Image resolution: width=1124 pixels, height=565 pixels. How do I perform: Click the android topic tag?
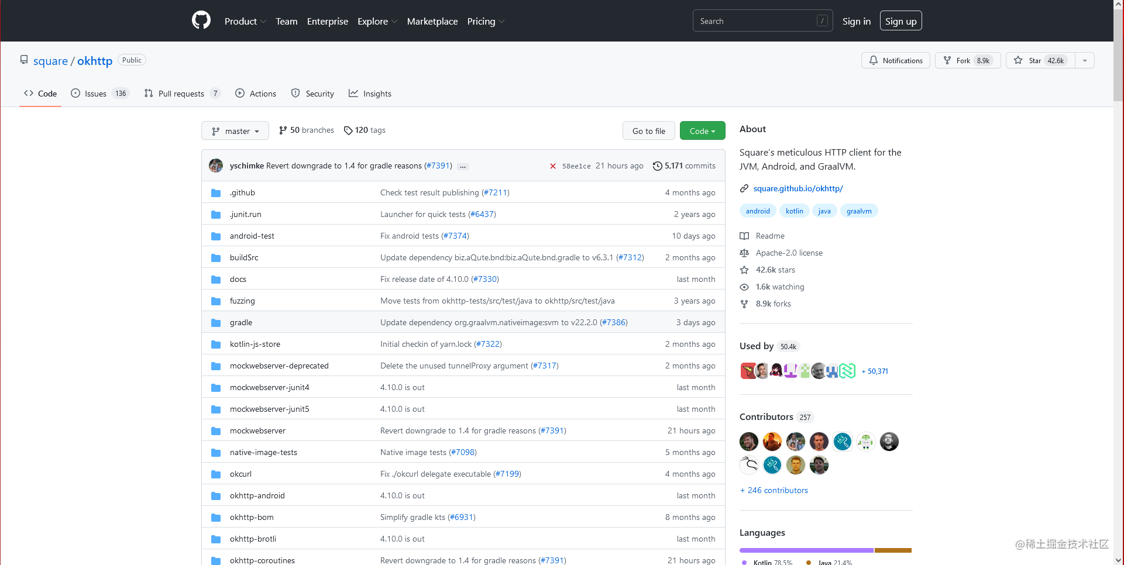[758, 211]
